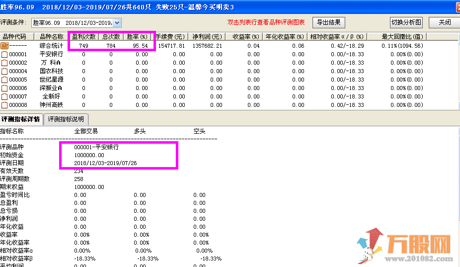Sort by 手续费(元) column header
Screen dimensions: 460x267
(x=169, y=37)
